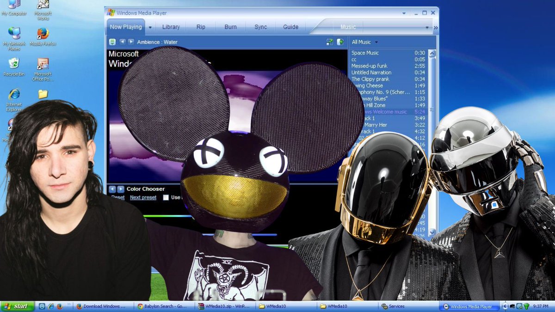Open Internet Explorer desktop icon
This screenshot has width=555, height=312.
click(x=14, y=100)
